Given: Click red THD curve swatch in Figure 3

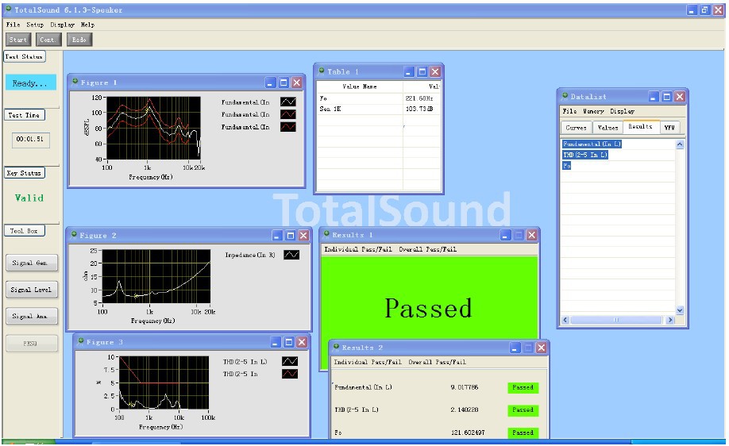Looking at the screenshot, I should point(290,374).
